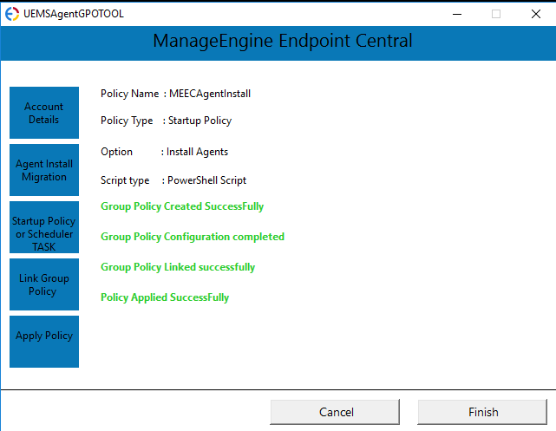Select Startup Policy or Scheduler TASK step
The height and width of the screenshot is (431, 556).
(x=44, y=227)
